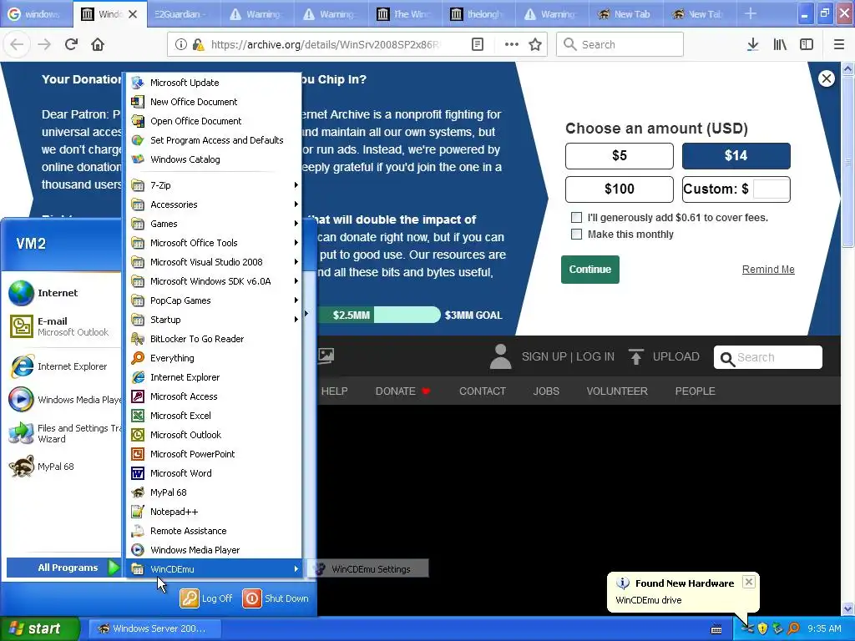Switch to 'The Win' browser tab

pyautogui.click(x=405, y=14)
